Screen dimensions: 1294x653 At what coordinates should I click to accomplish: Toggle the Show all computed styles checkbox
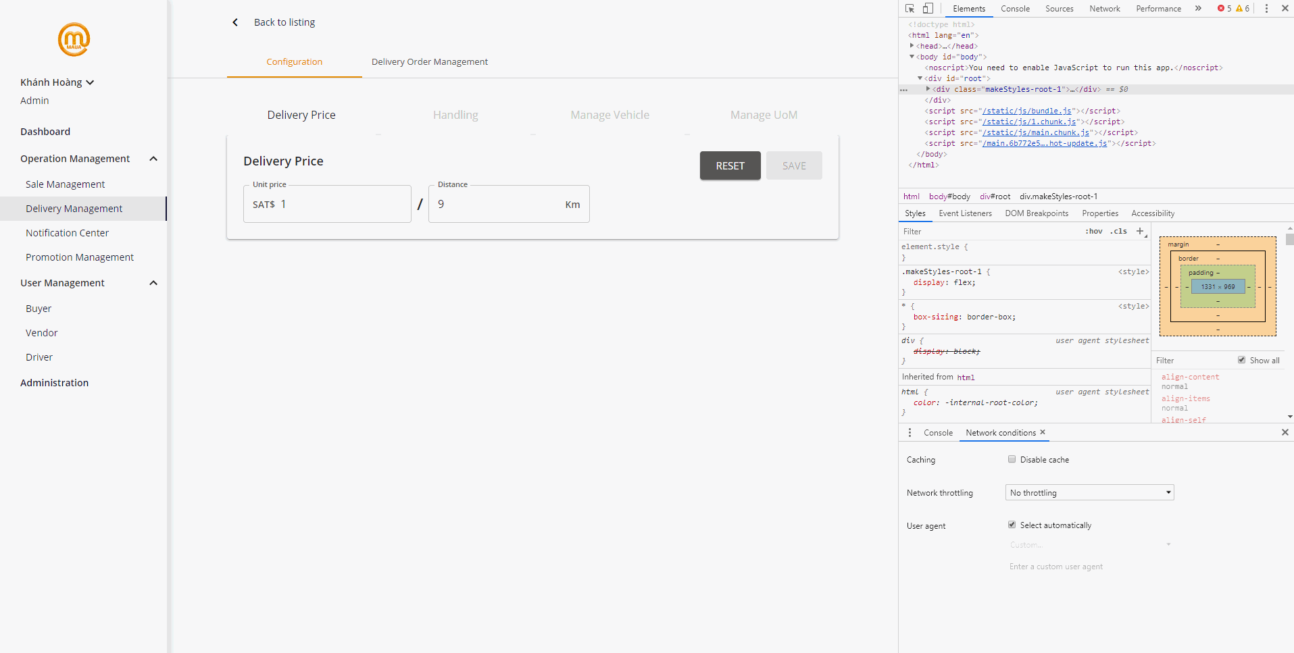[1242, 360]
